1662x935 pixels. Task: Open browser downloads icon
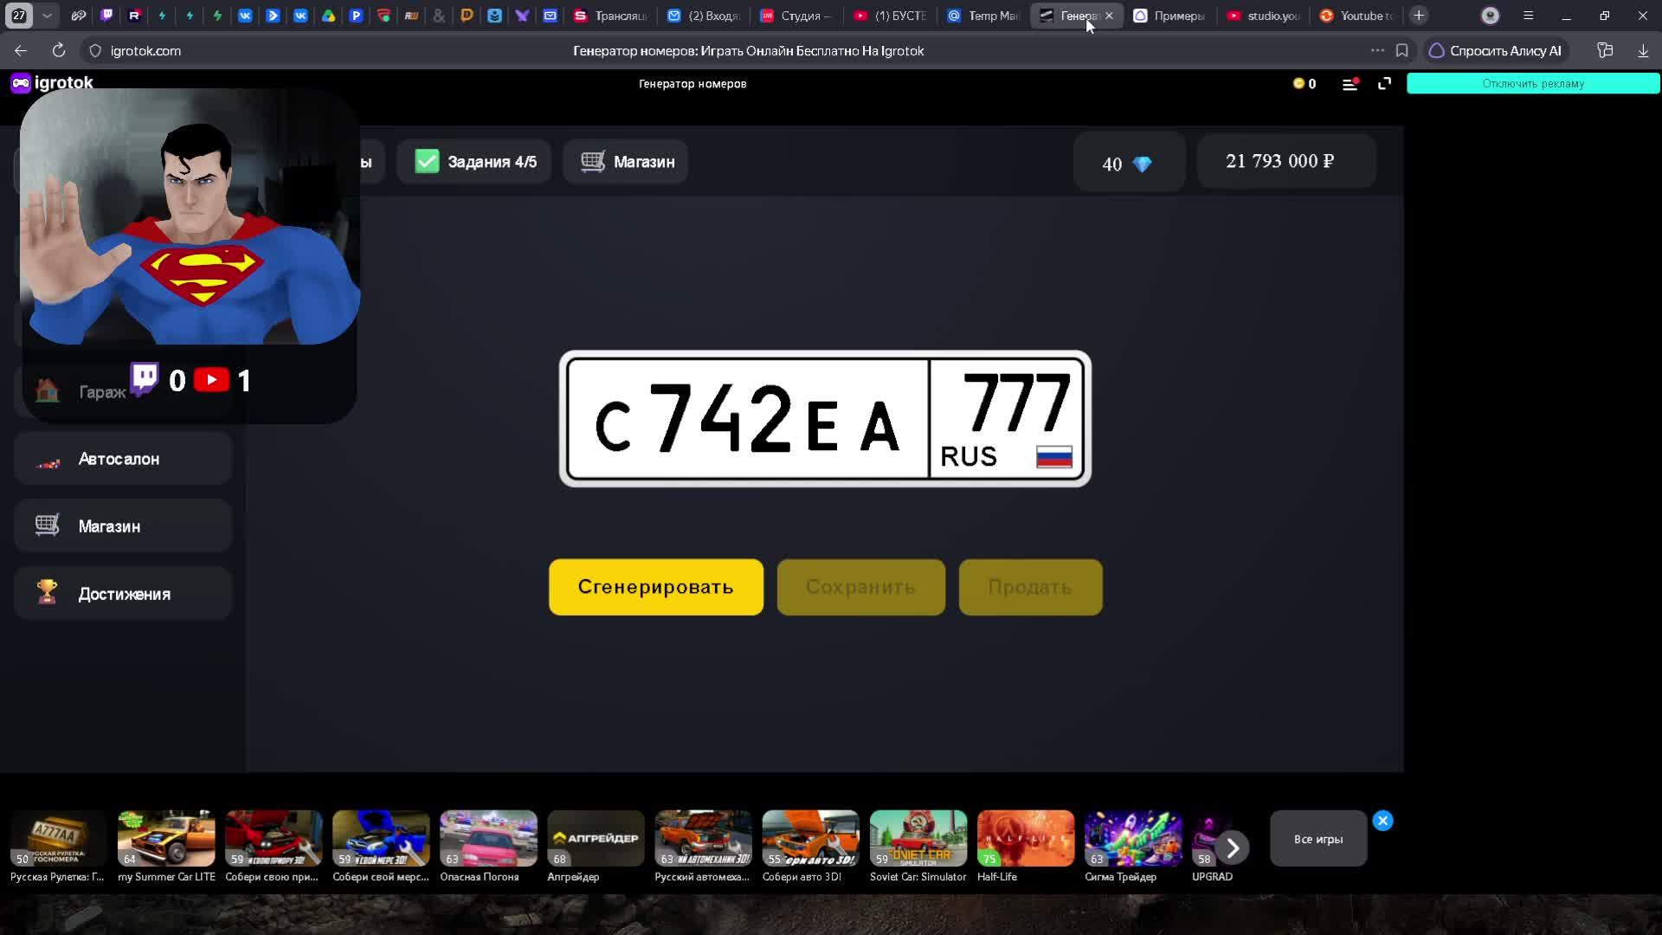point(1643,51)
